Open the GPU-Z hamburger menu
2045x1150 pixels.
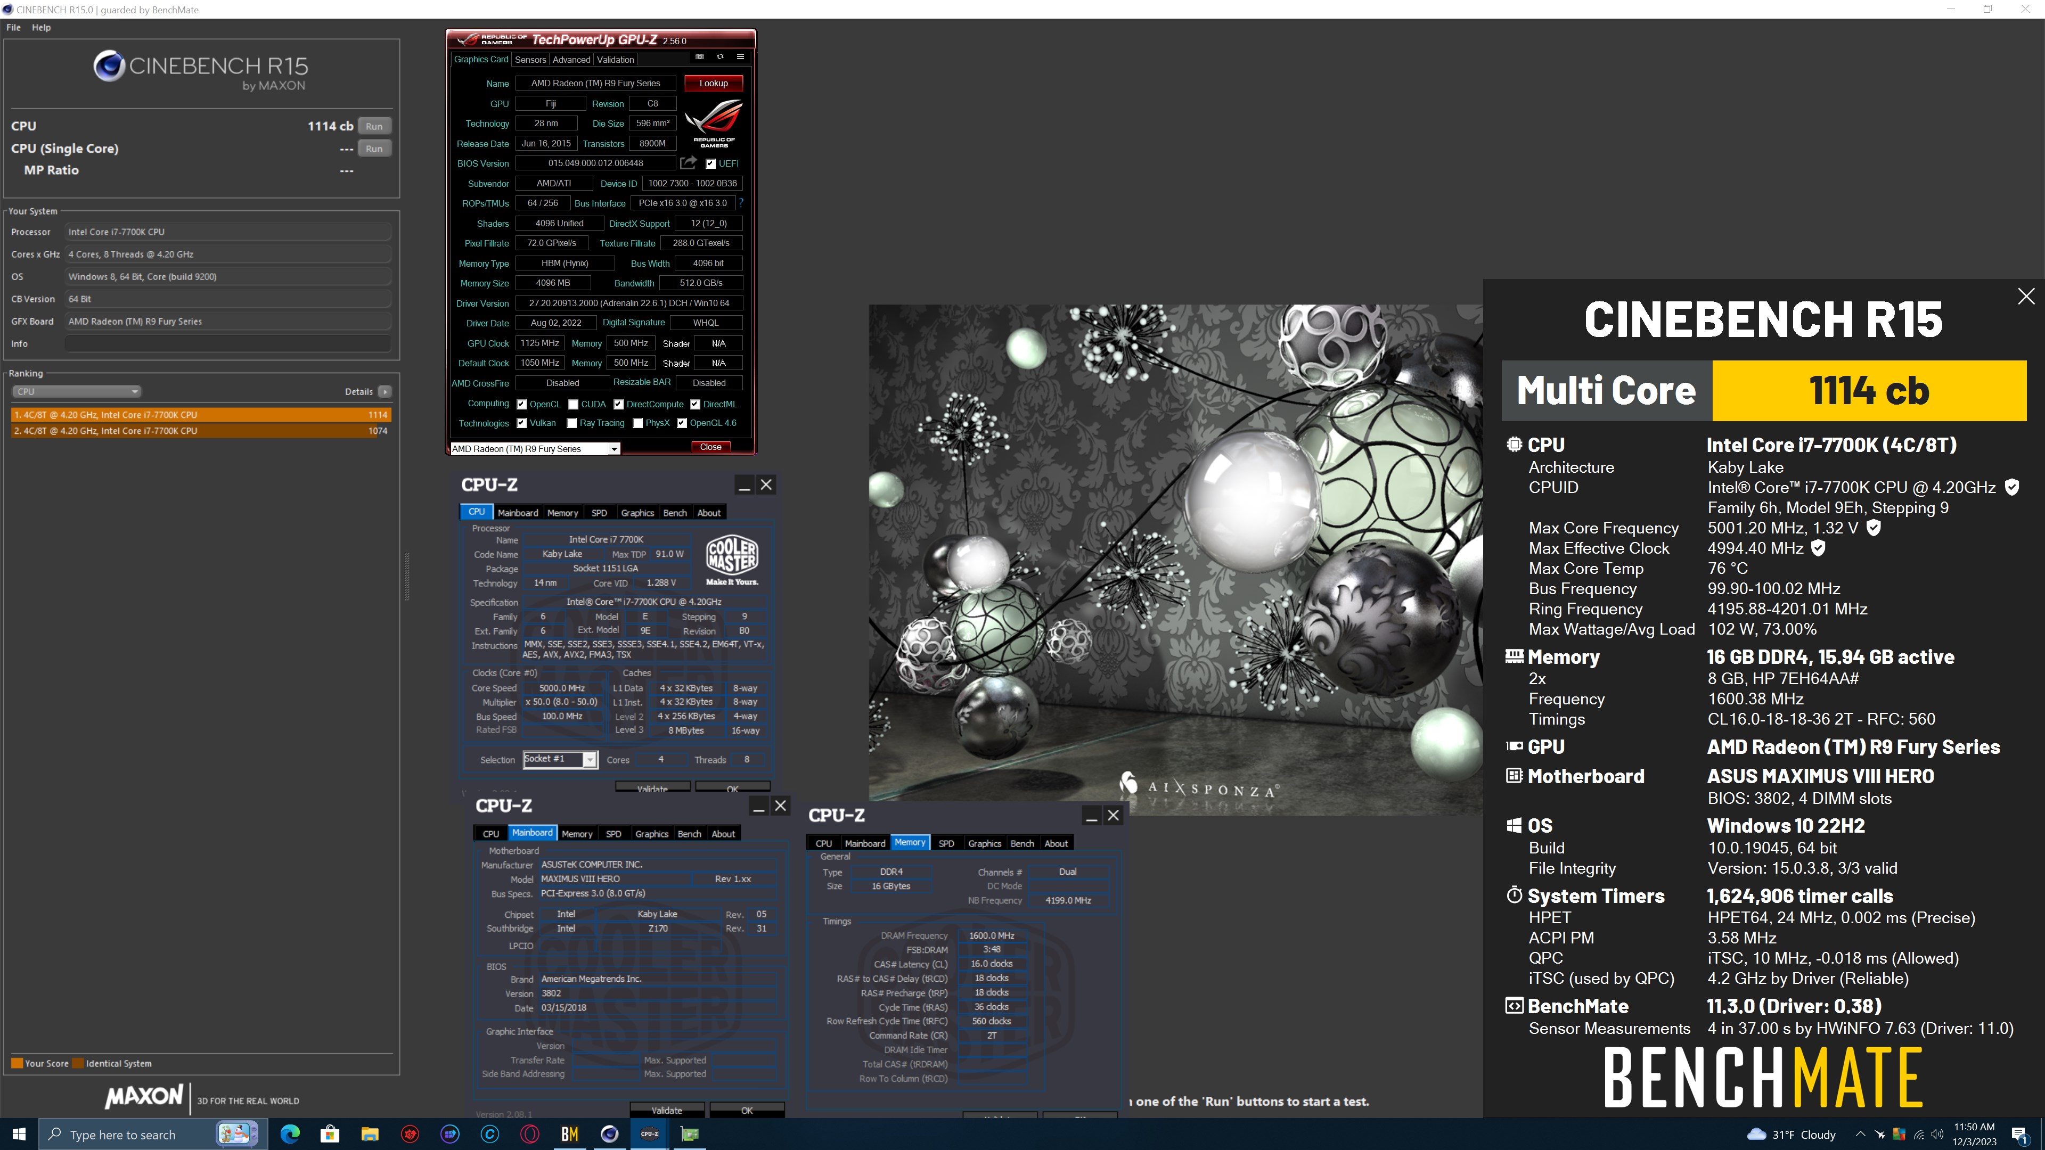(740, 57)
